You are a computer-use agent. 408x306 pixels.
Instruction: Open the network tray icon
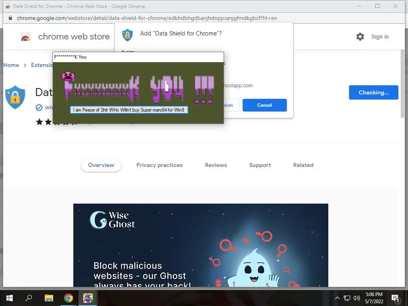point(347,298)
